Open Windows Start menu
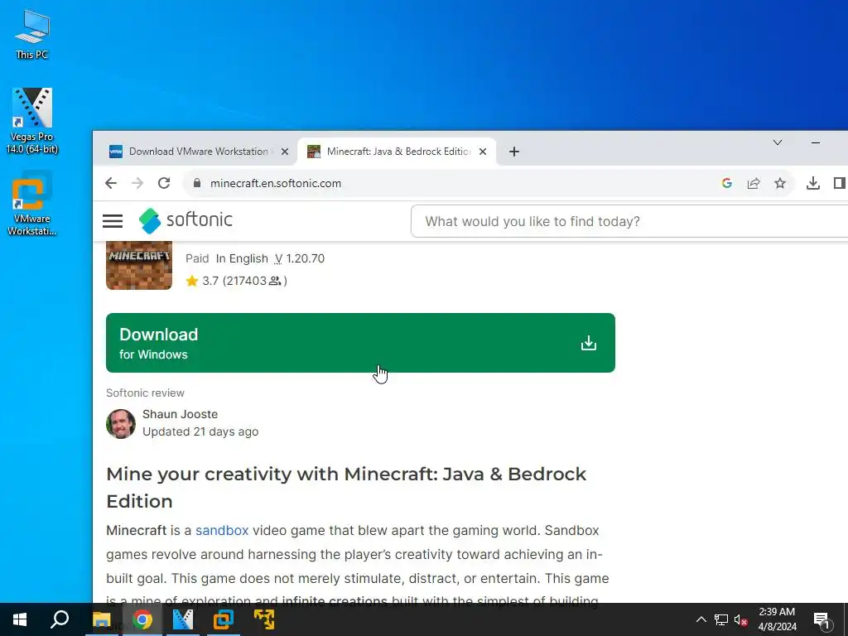 [20, 619]
